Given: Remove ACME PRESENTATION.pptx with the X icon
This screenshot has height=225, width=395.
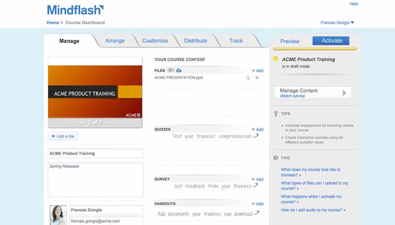Looking at the screenshot, I should click(257, 78).
